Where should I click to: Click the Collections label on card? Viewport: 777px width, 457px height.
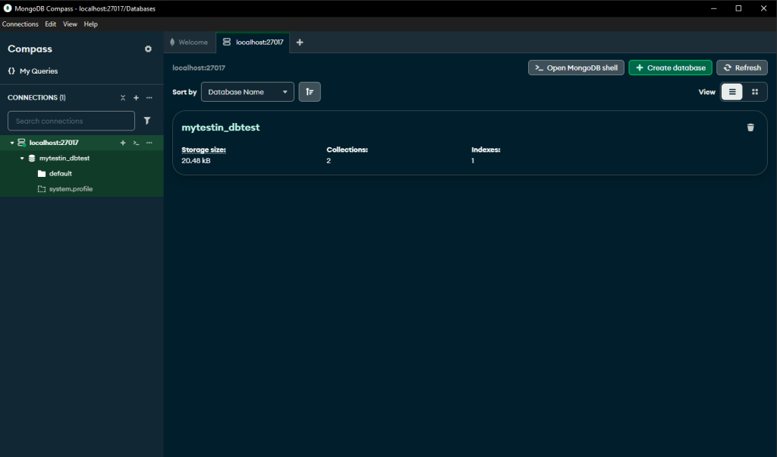pos(347,150)
